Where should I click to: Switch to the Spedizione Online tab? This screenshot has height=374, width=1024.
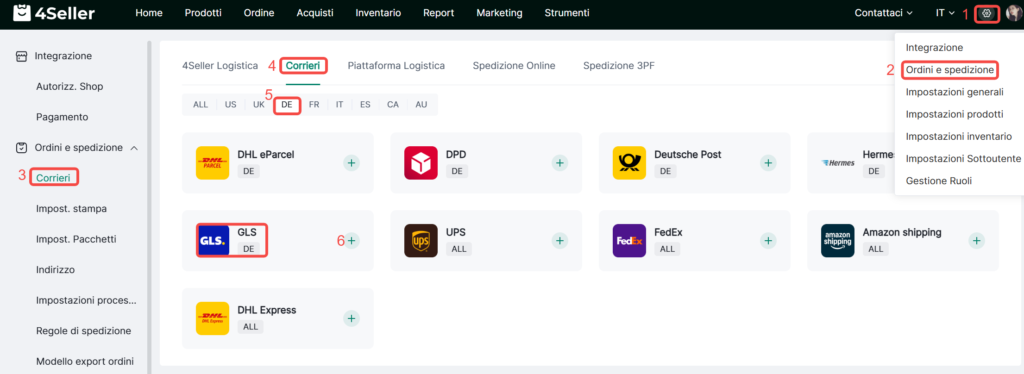pyautogui.click(x=514, y=66)
